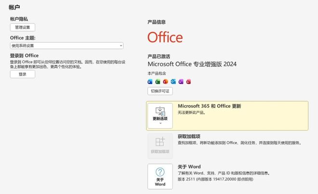
Task: Open 关于 Word question mark button
Action: pos(160,176)
